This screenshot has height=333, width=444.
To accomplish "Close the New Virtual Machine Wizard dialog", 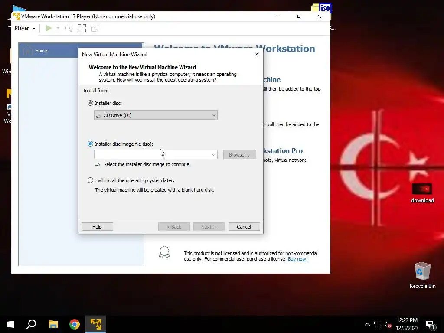I will pyautogui.click(x=257, y=54).
